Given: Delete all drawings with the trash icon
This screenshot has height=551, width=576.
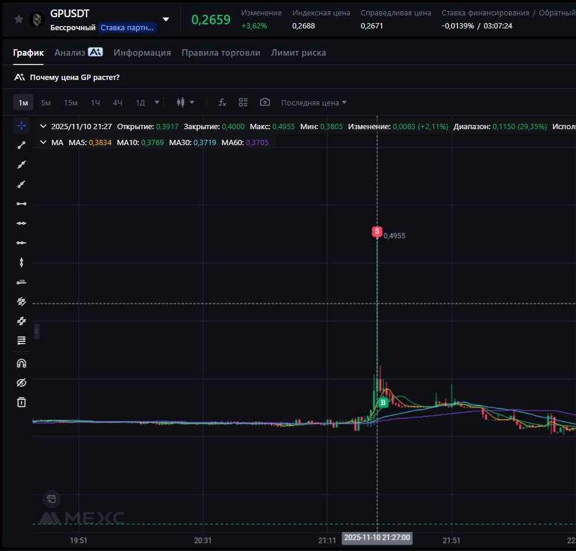Looking at the screenshot, I should pos(21,402).
